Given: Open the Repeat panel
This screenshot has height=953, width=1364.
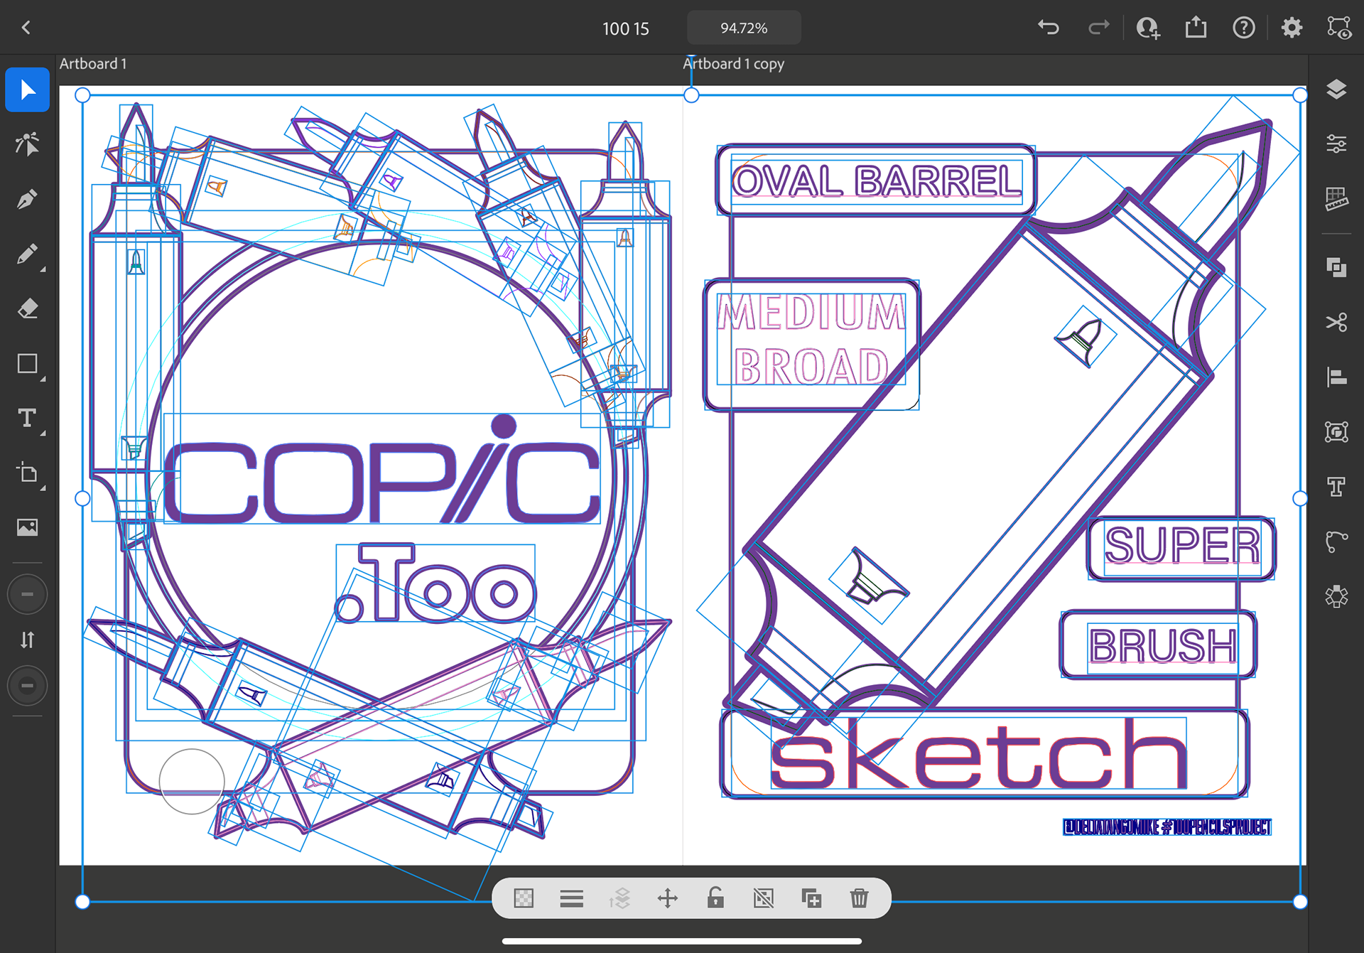Looking at the screenshot, I should pos(1336,596).
